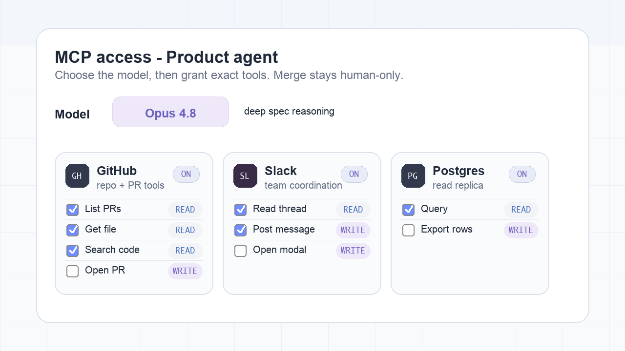
Task: Click the Slack card title
Action: 281,171
